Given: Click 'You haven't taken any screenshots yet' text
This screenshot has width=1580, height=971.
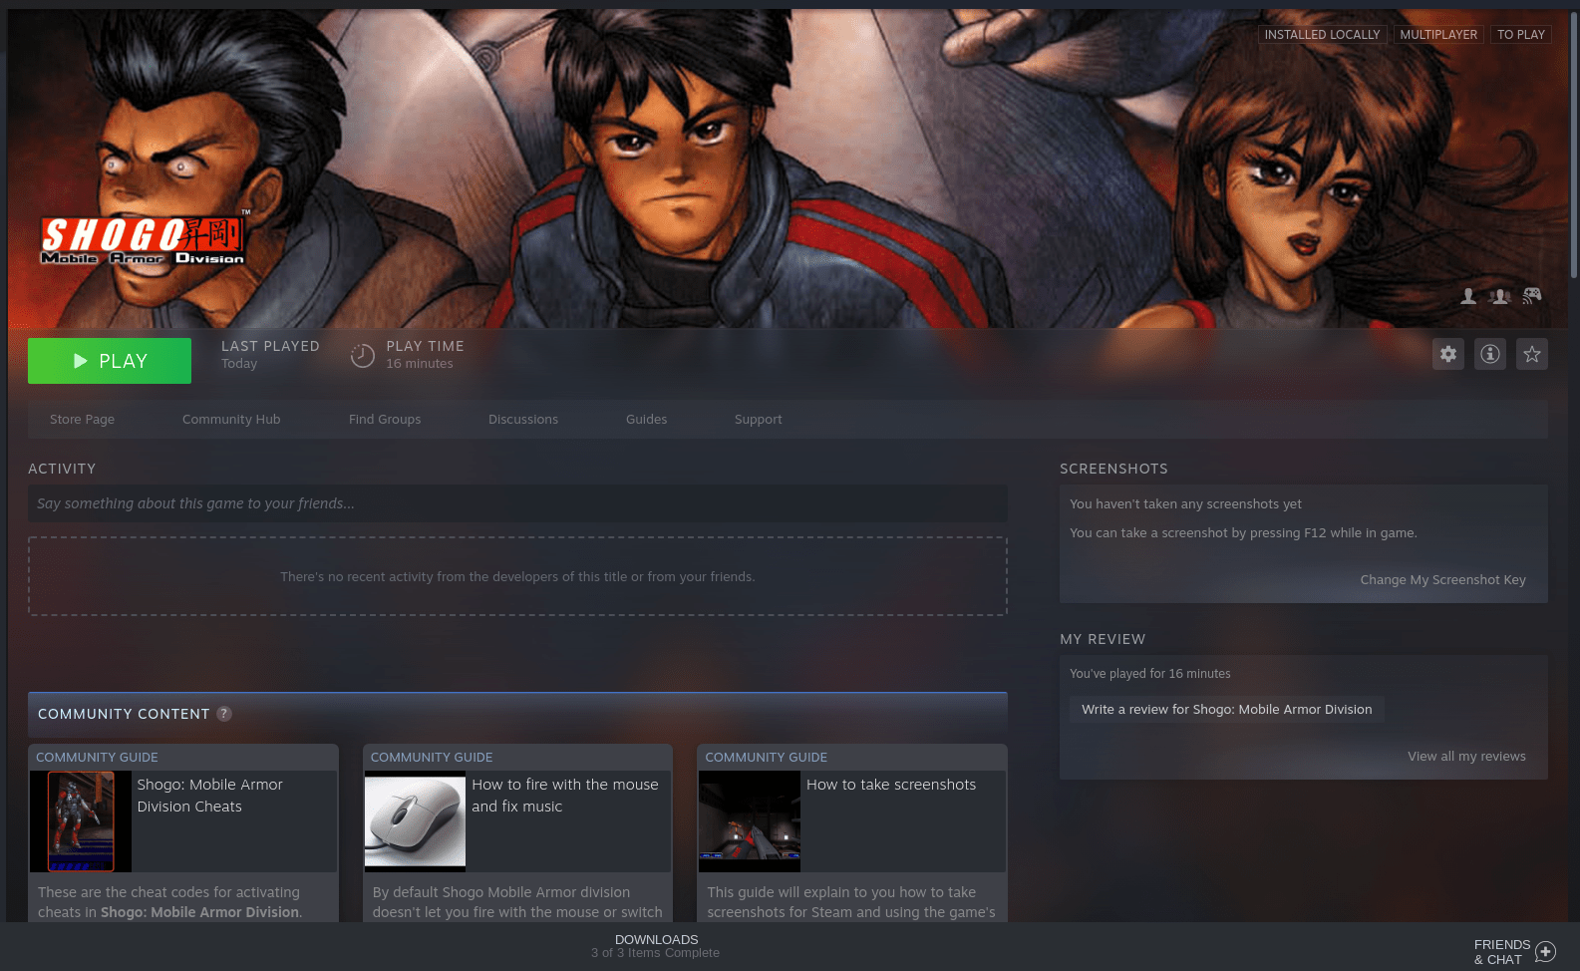Looking at the screenshot, I should coord(1185,504).
